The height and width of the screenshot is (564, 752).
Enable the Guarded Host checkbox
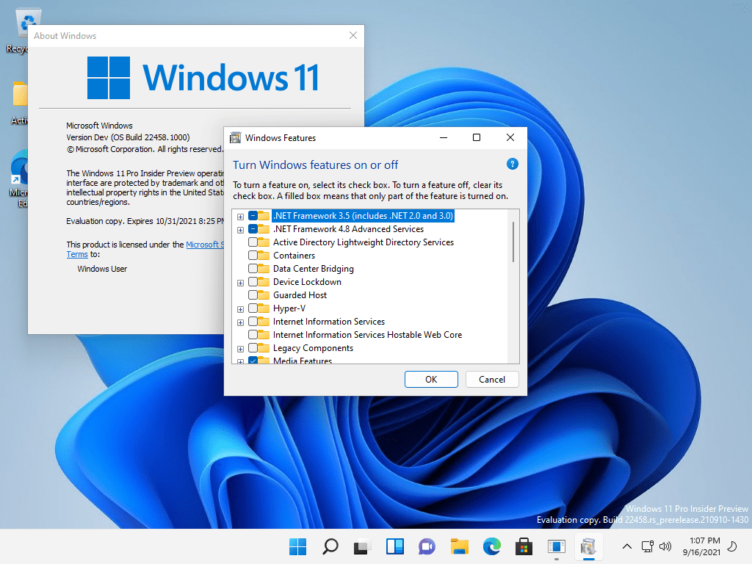click(253, 295)
